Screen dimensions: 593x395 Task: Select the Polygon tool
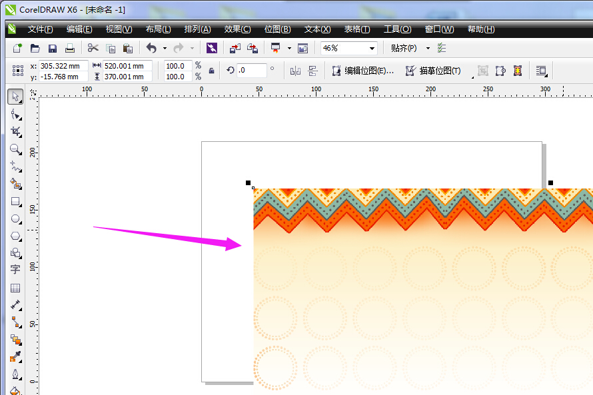point(15,236)
